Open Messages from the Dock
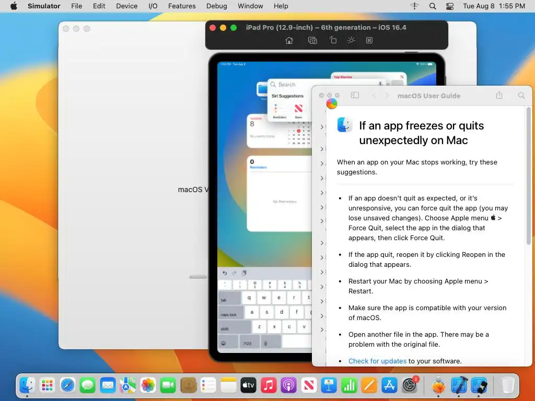 click(x=88, y=386)
